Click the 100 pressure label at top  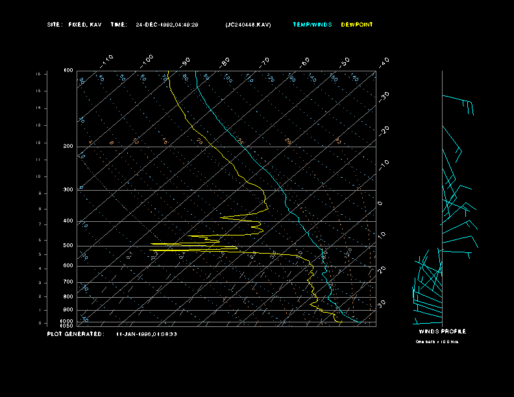(x=68, y=70)
